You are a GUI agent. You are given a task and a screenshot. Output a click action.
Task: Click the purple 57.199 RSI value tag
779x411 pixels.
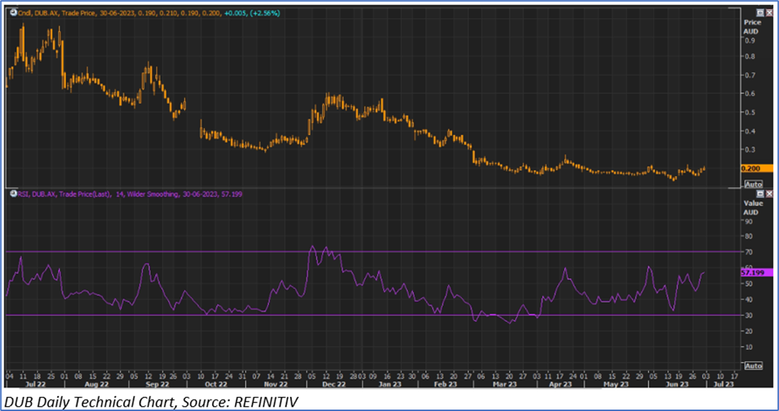(755, 272)
